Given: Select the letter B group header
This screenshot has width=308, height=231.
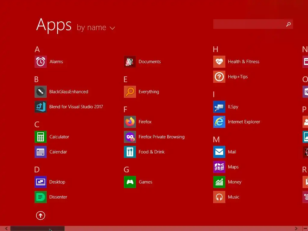Looking at the screenshot, I should tap(36, 79).
